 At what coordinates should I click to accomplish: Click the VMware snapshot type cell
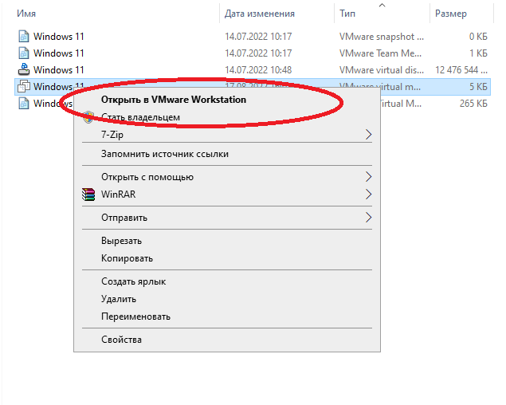(x=382, y=37)
